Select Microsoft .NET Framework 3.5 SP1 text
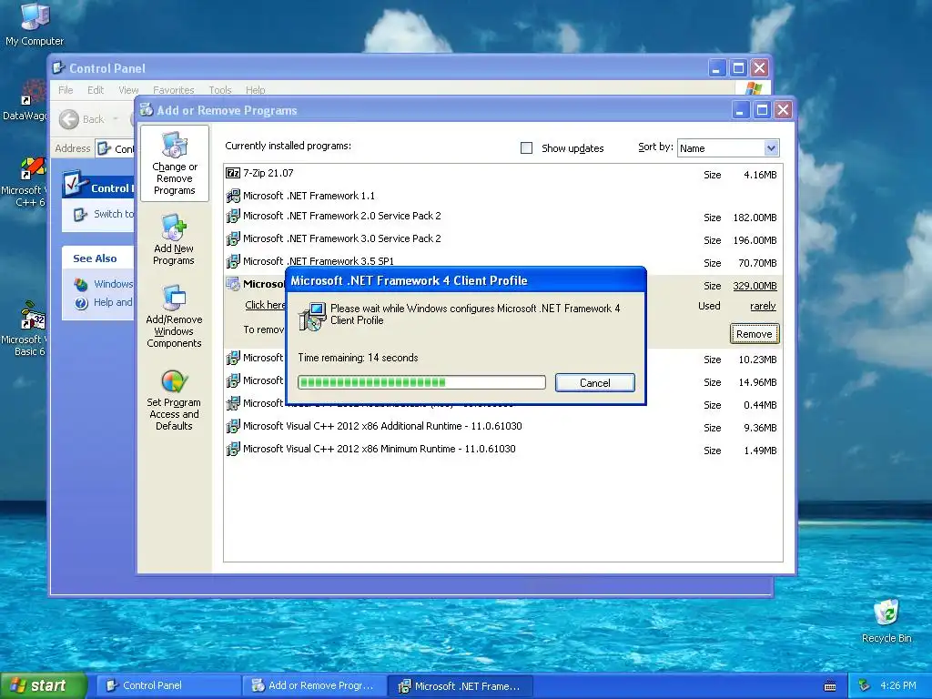Screen dimensions: 932x699 point(318,261)
